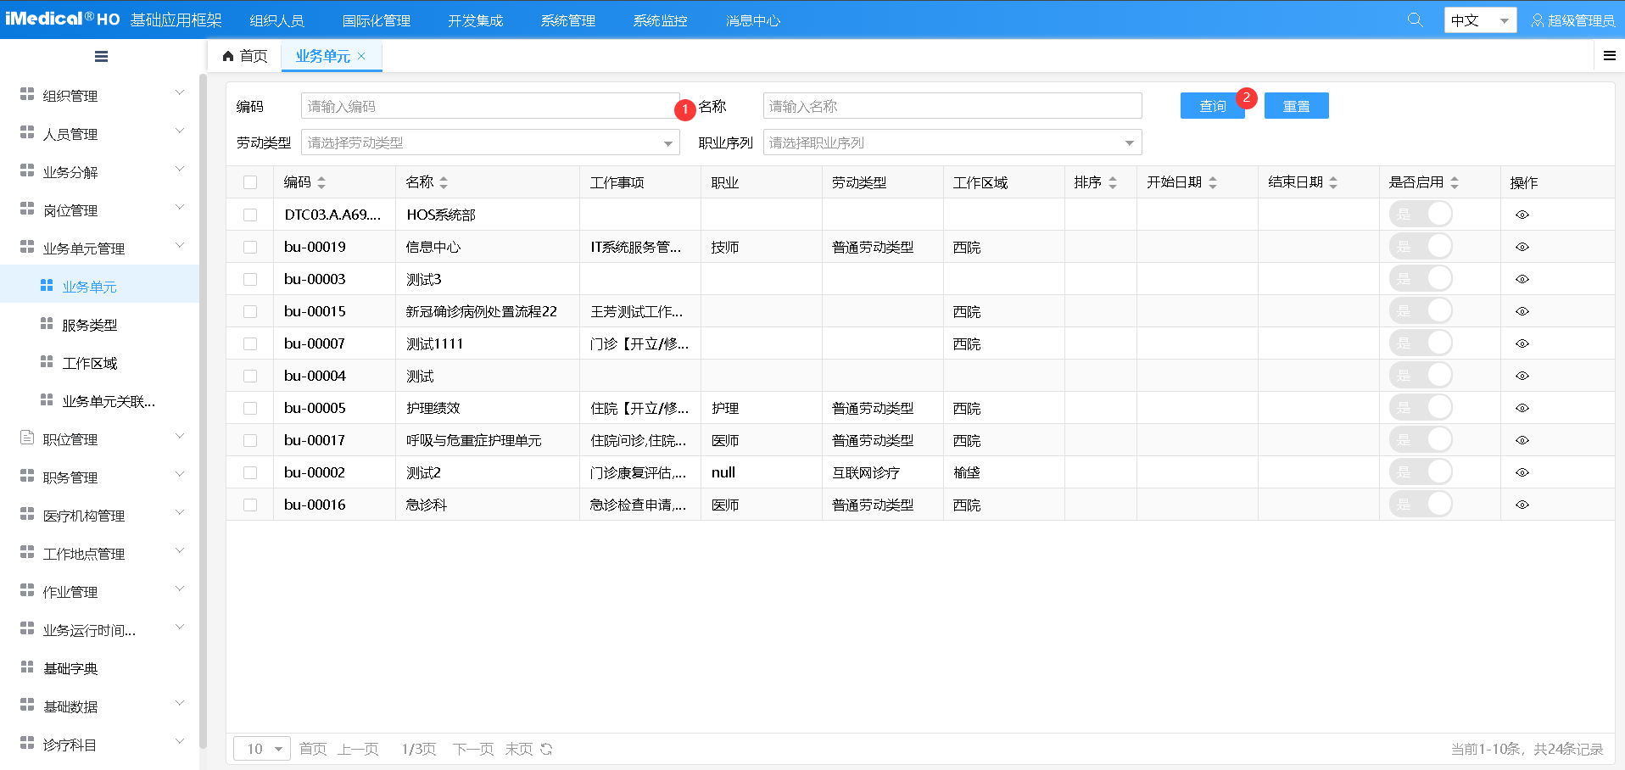Click the 超级管理员 user profile icon
1625x770 pixels.
(x=1538, y=20)
